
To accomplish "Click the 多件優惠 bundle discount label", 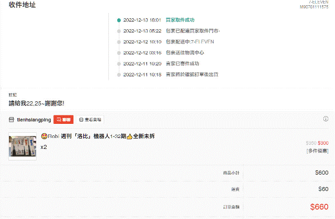I will click(318, 151).
